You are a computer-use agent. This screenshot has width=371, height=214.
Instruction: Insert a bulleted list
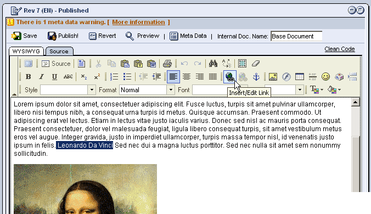click(127, 77)
